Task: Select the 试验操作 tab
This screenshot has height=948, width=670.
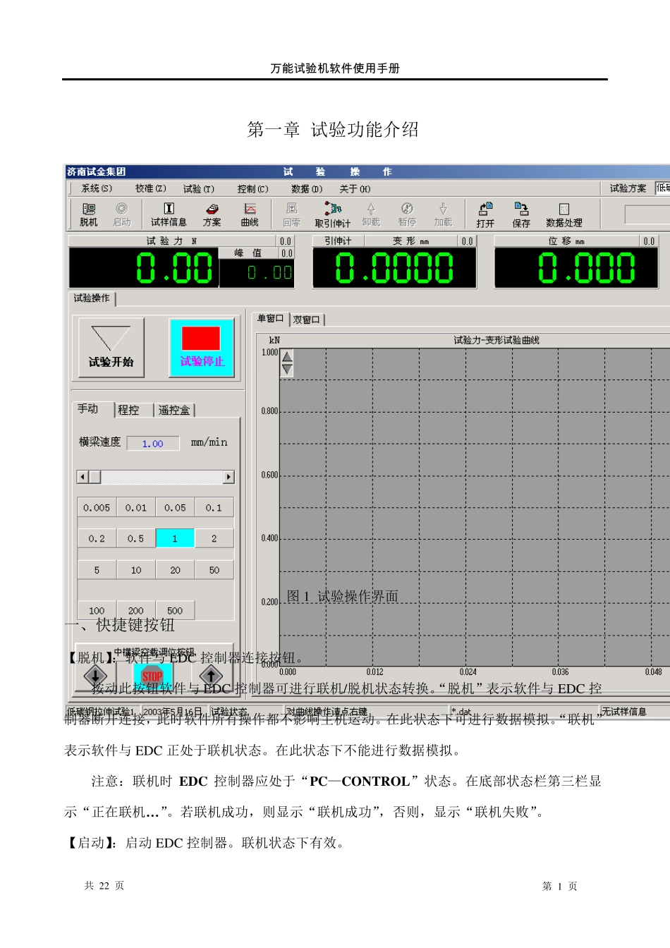Action: point(92,298)
